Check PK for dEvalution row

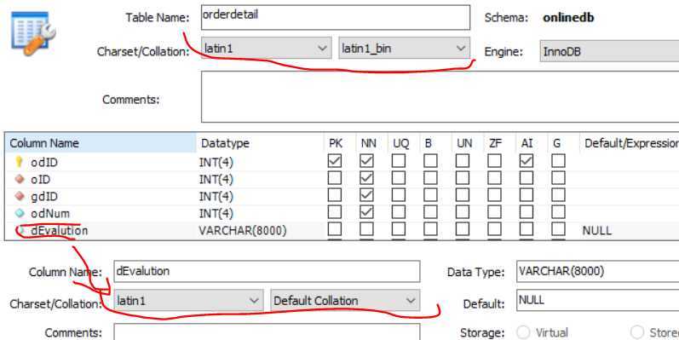334,229
